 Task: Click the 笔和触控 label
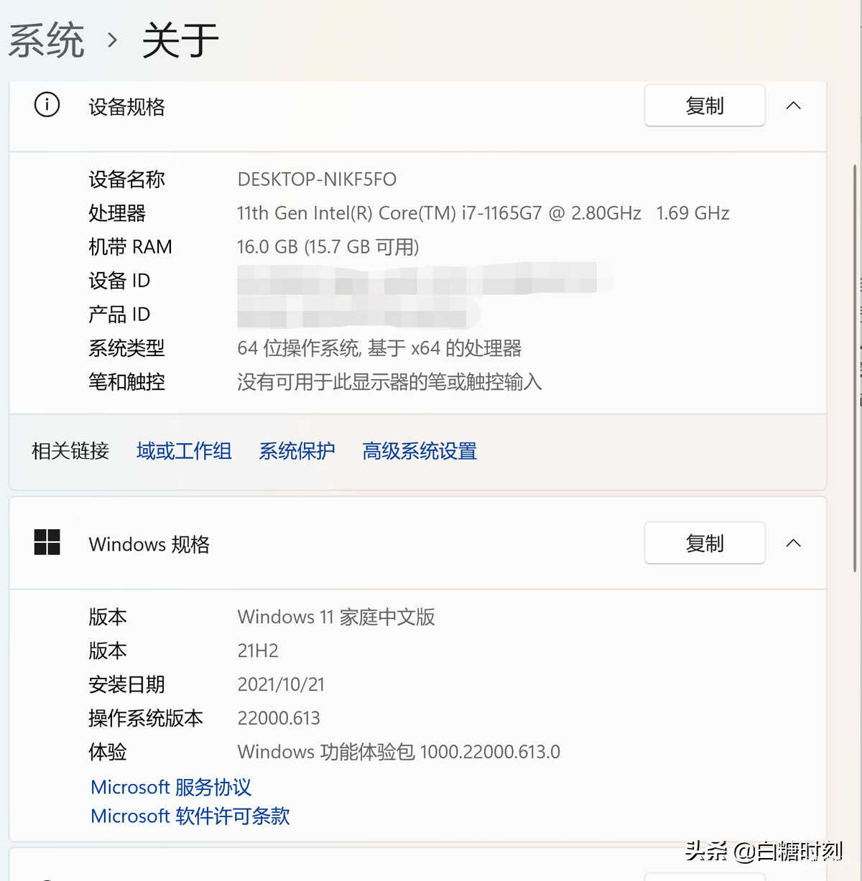pyautogui.click(x=127, y=382)
